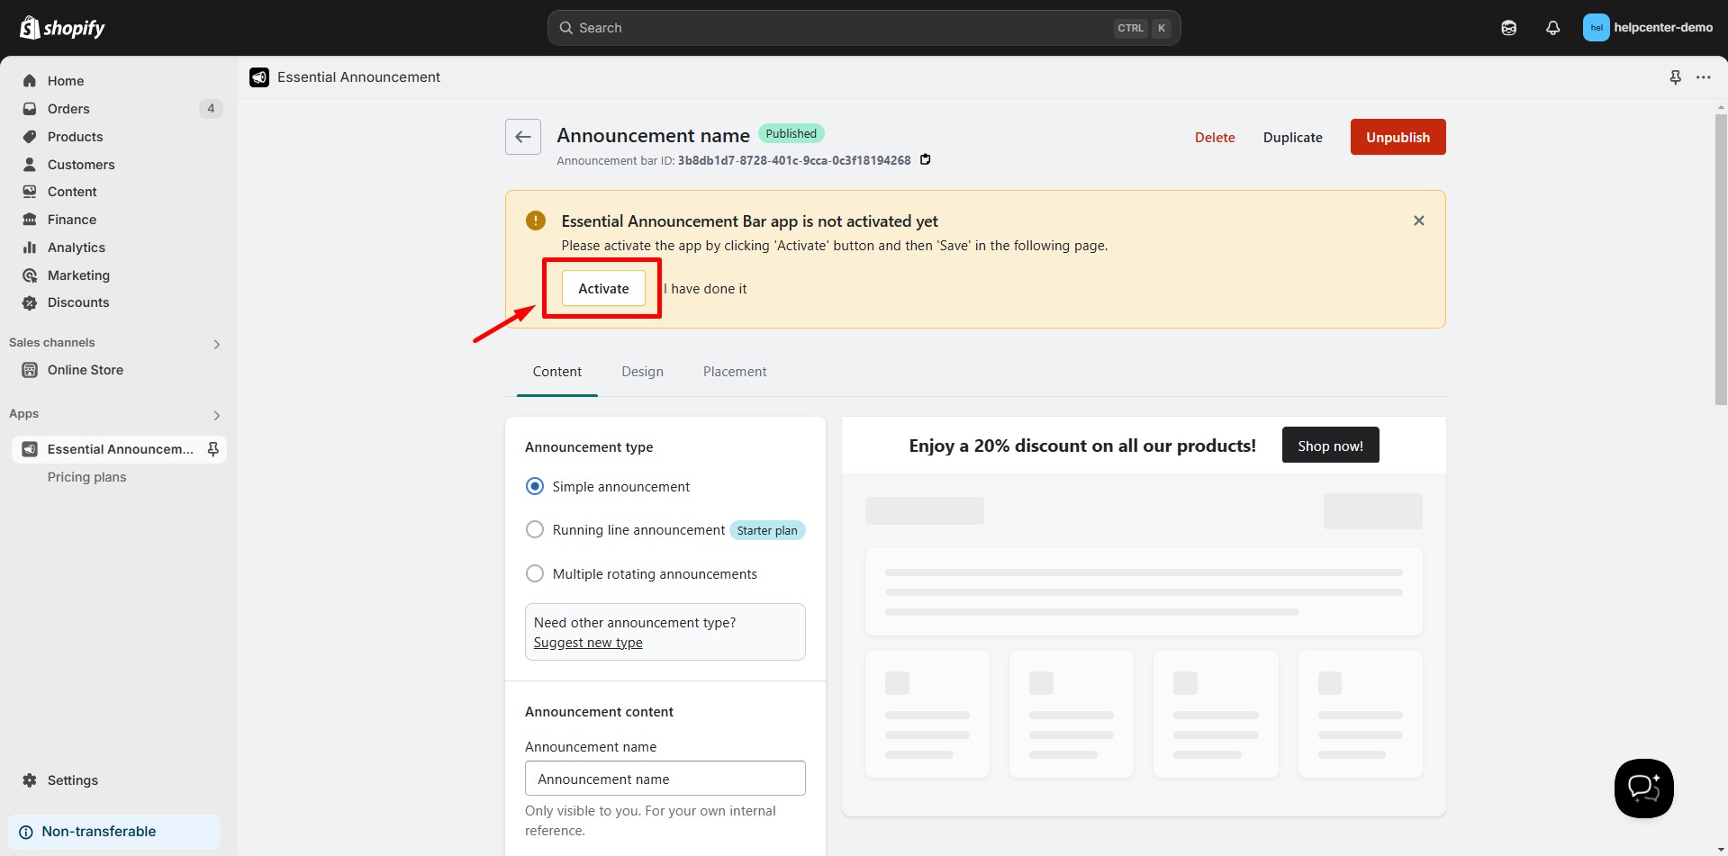Open the chat support widget
Screen dimensions: 1728x856
tap(1643, 788)
